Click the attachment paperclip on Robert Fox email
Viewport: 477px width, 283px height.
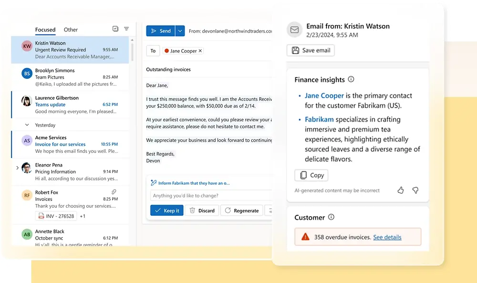pos(114,192)
